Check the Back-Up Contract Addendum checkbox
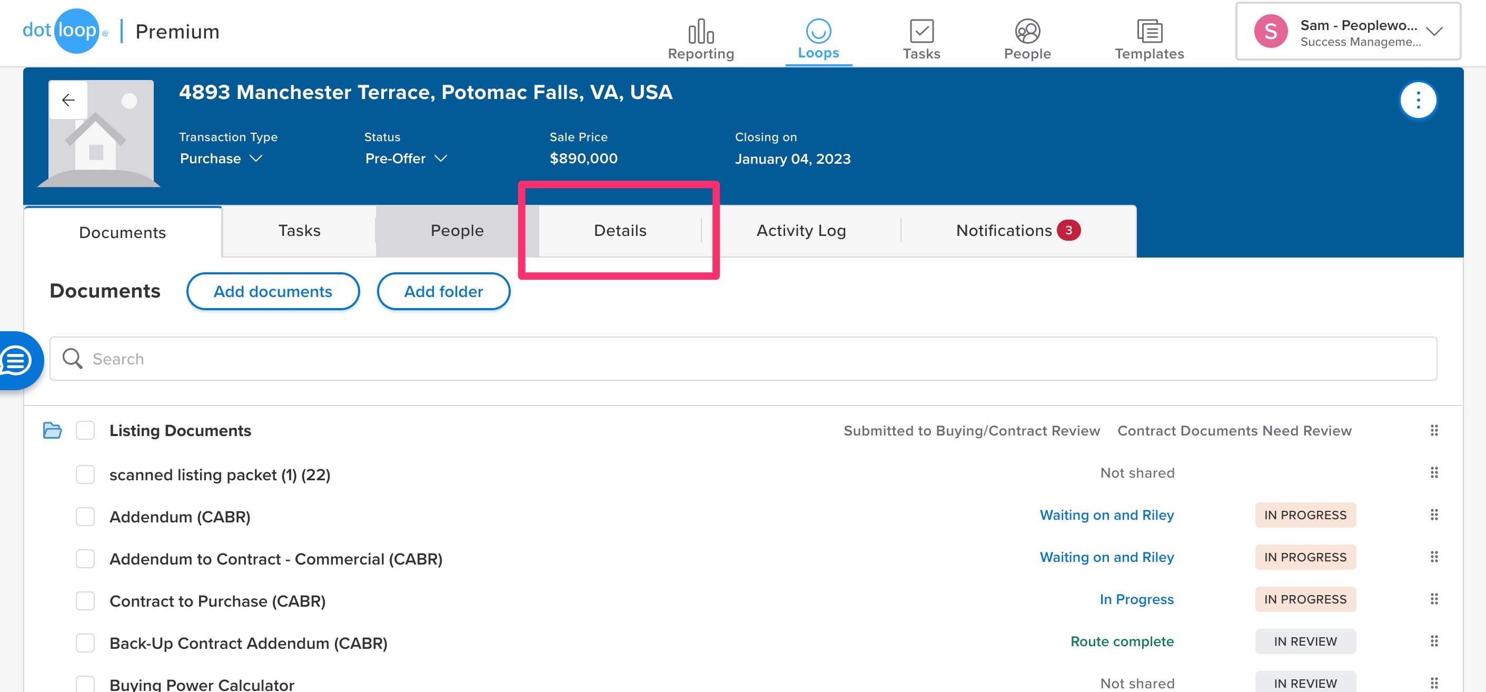 pos(85,643)
